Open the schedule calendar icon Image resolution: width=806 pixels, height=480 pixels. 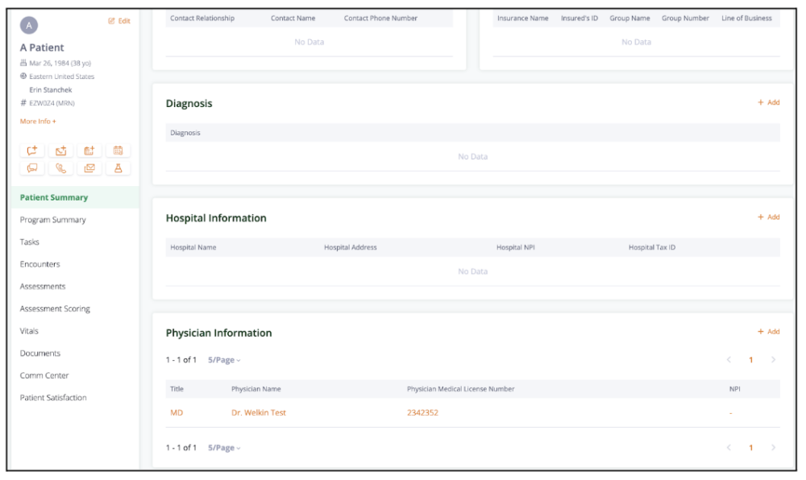118,150
